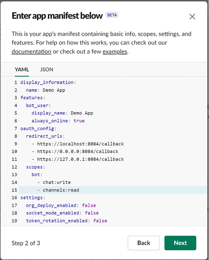
Task: Click line number 7 in gutter
Action: (15, 128)
